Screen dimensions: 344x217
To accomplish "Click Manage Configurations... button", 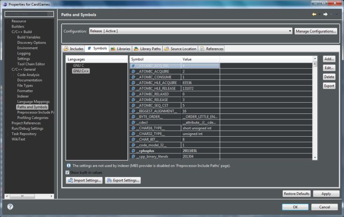I will tap(316, 31).
